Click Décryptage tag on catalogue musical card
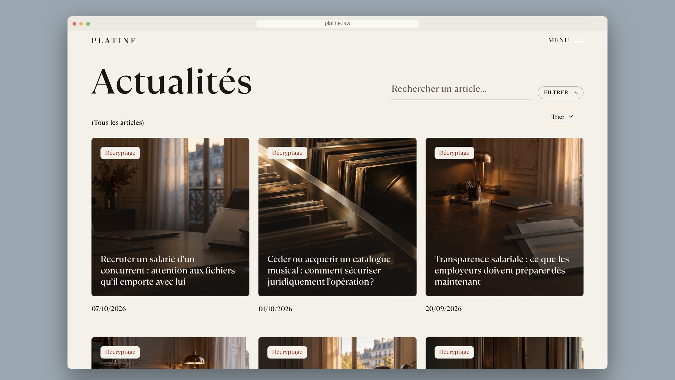Screen dimensions: 675x380 287,153
